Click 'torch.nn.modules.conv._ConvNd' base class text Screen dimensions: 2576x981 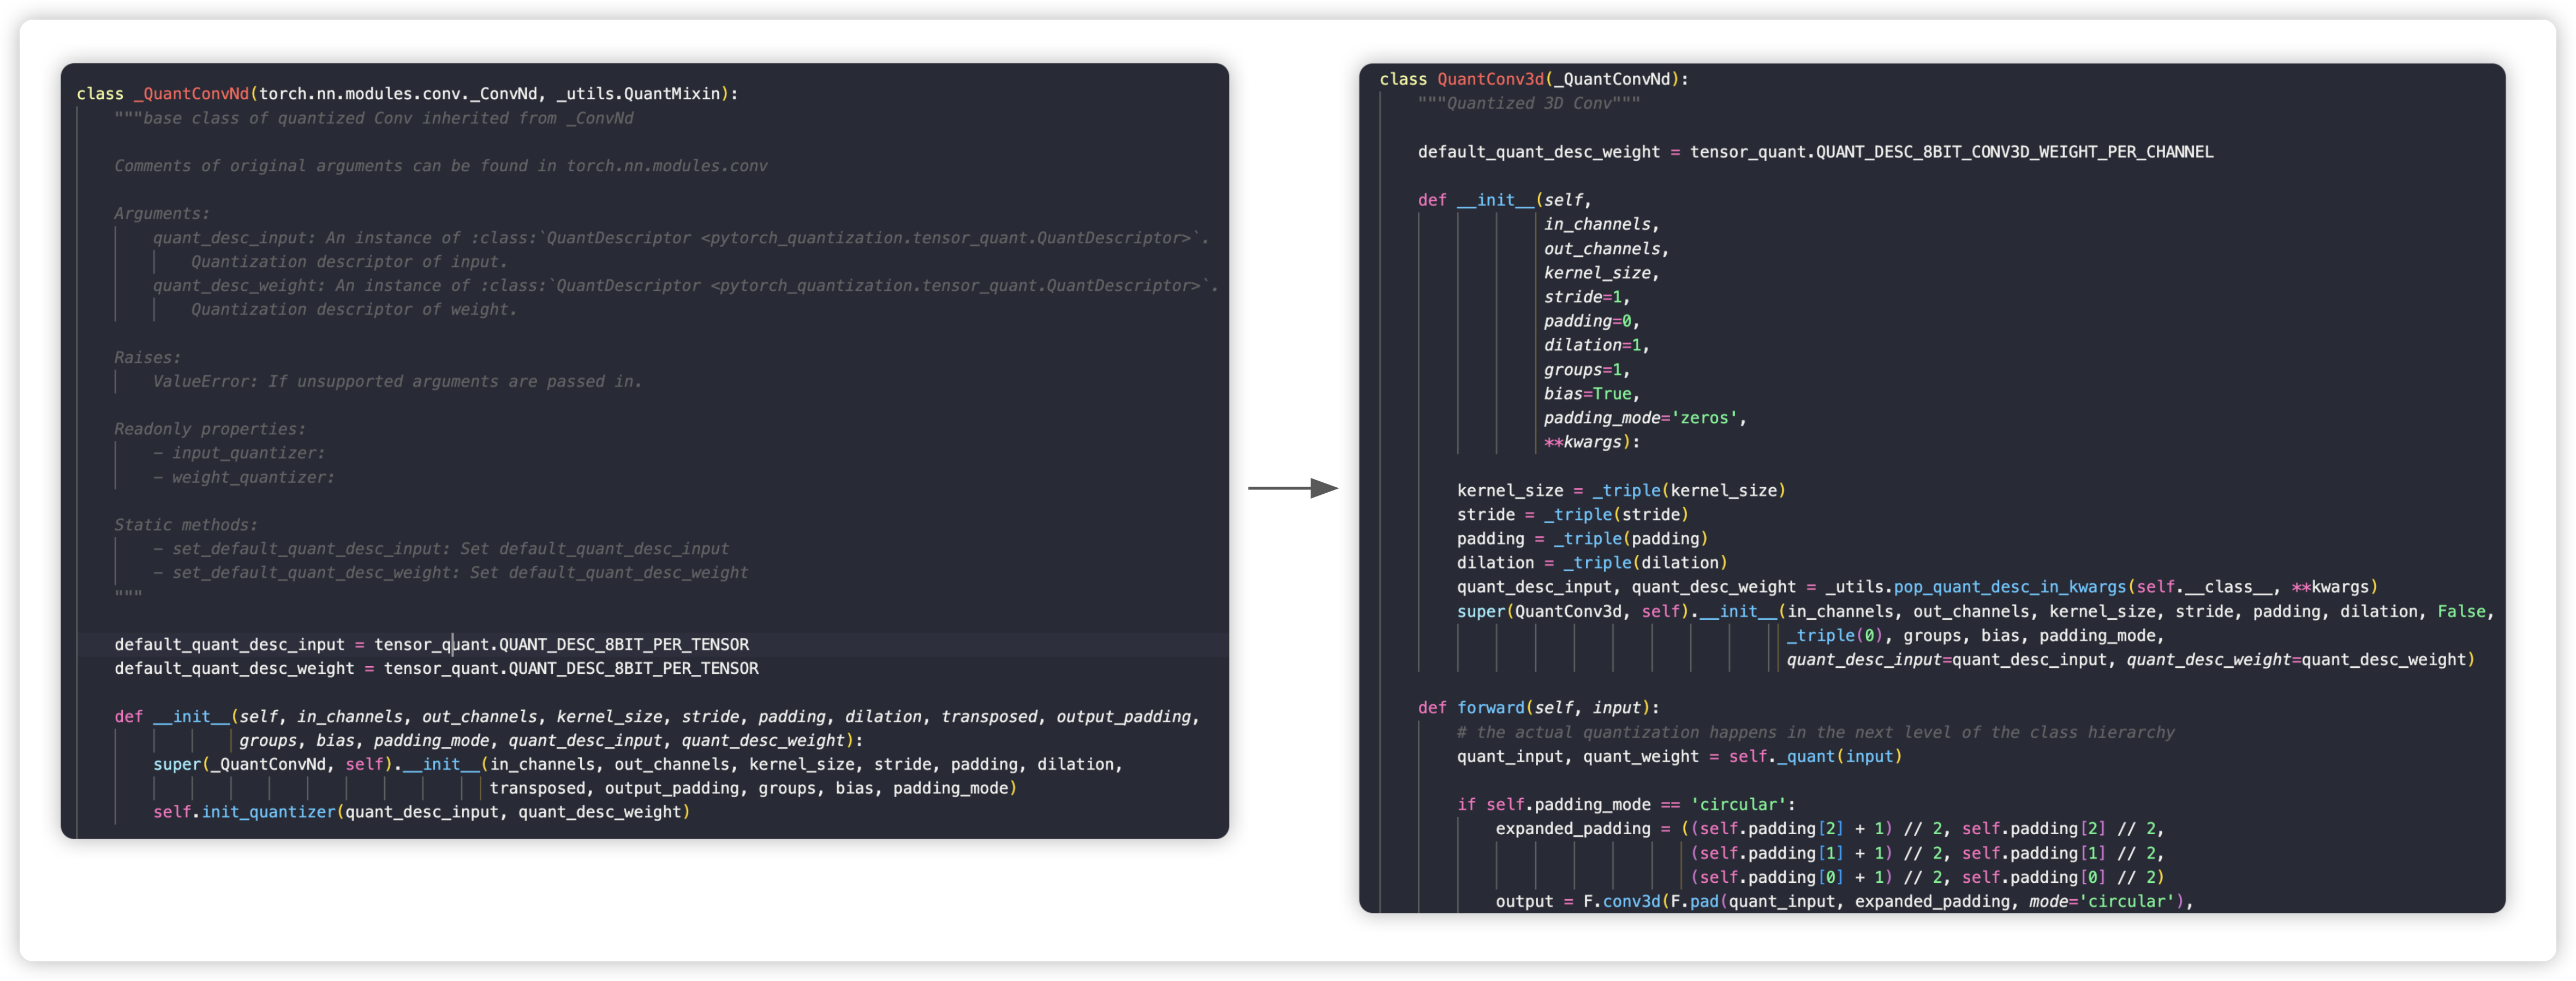coord(398,94)
